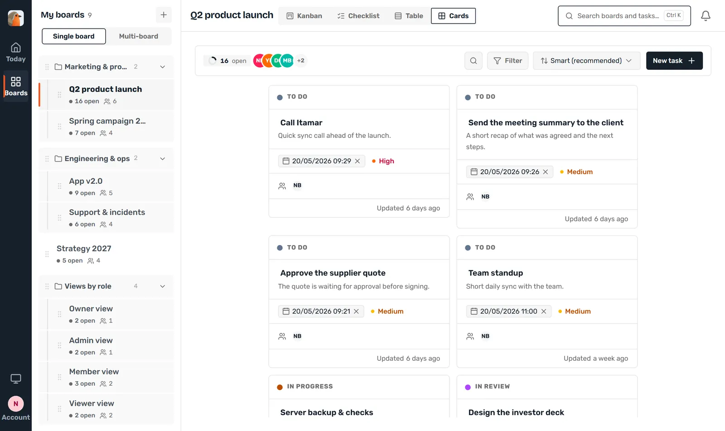Open the Today view in the sidebar
The image size is (725, 431).
[x=16, y=53]
